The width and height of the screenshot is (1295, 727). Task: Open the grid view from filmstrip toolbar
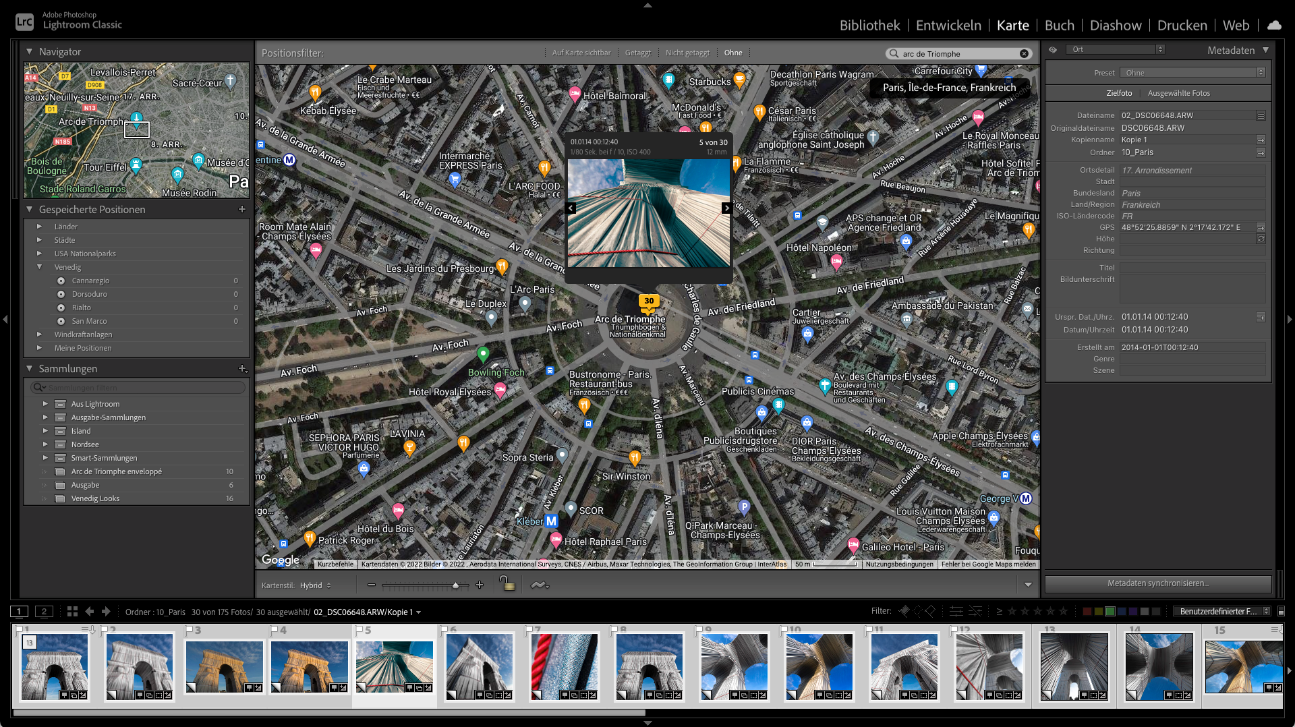pos(72,612)
